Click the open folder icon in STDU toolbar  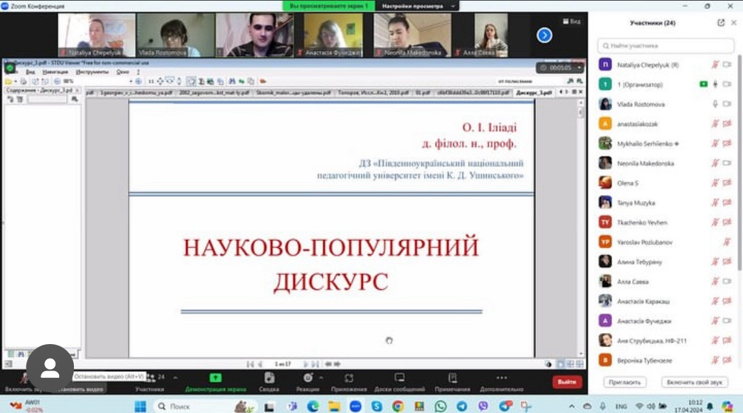tap(8, 81)
